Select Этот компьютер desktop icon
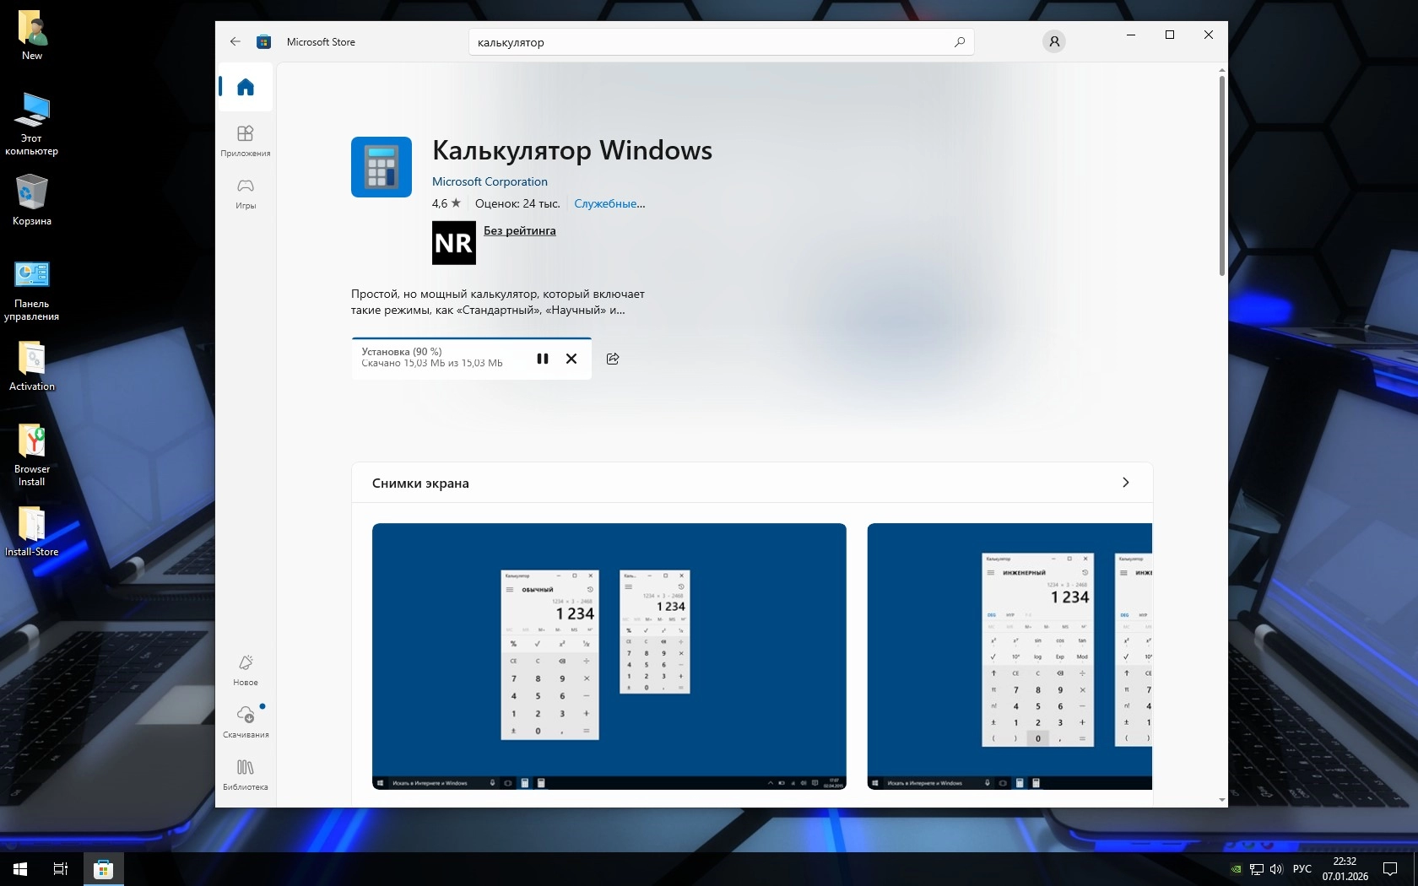This screenshot has height=886, width=1418. [32, 124]
